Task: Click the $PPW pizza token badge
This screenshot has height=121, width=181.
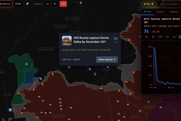Action: (149, 4)
